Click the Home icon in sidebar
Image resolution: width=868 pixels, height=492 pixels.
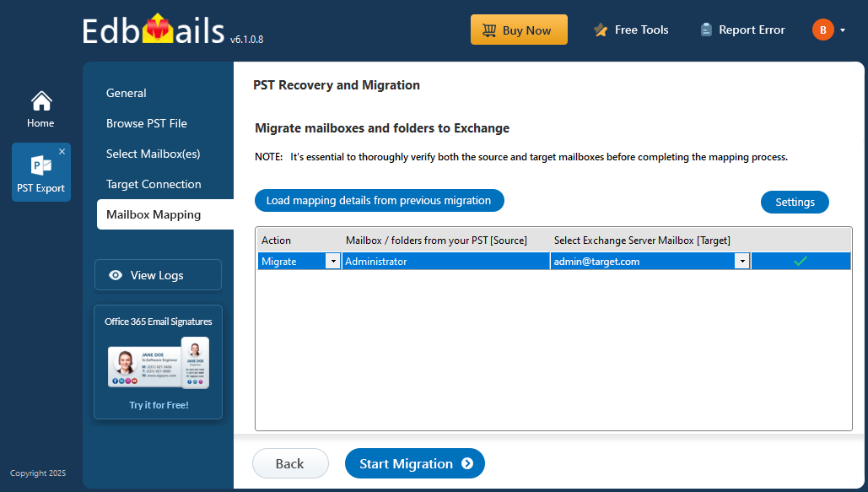point(40,102)
